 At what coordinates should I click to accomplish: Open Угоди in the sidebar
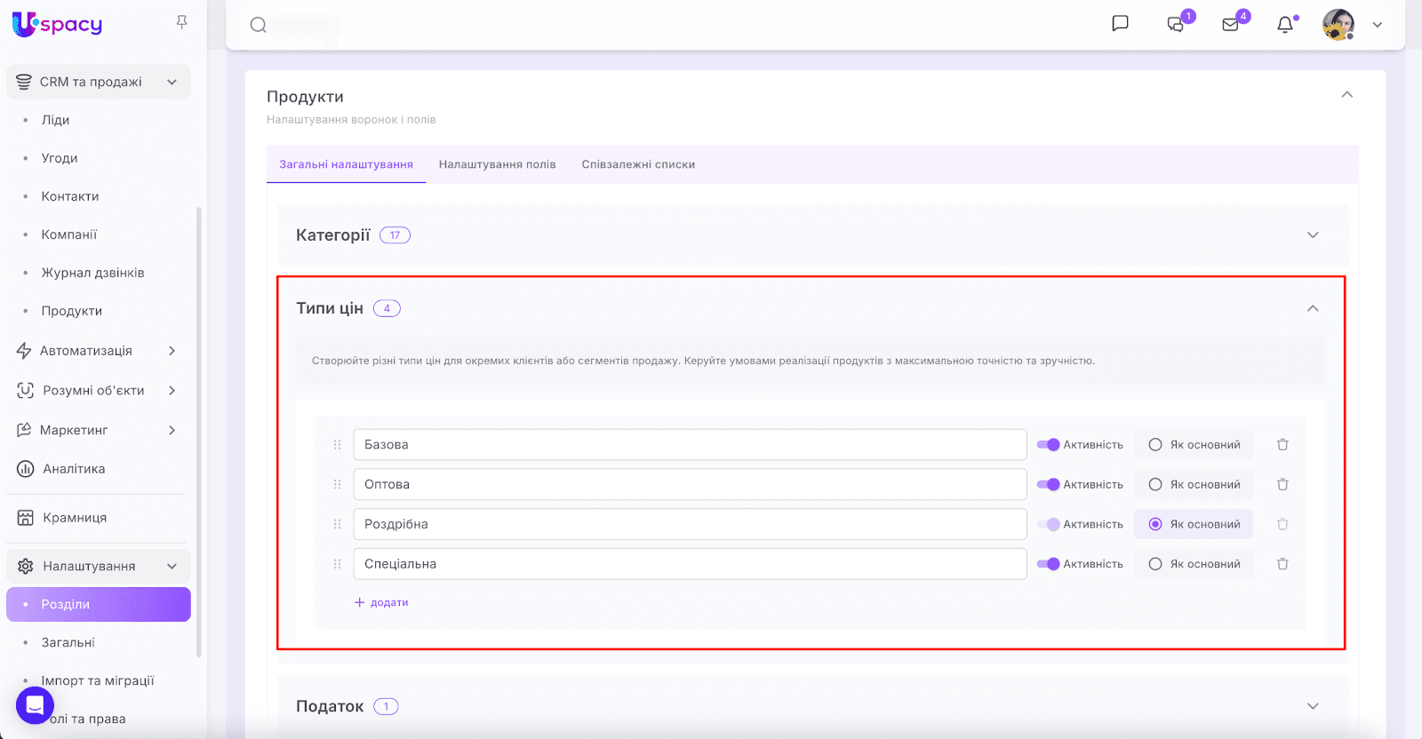(60, 158)
